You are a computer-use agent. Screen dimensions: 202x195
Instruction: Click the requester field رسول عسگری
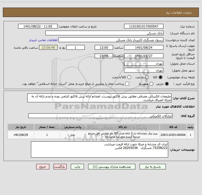pyautogui.click(x=111, y=40)
